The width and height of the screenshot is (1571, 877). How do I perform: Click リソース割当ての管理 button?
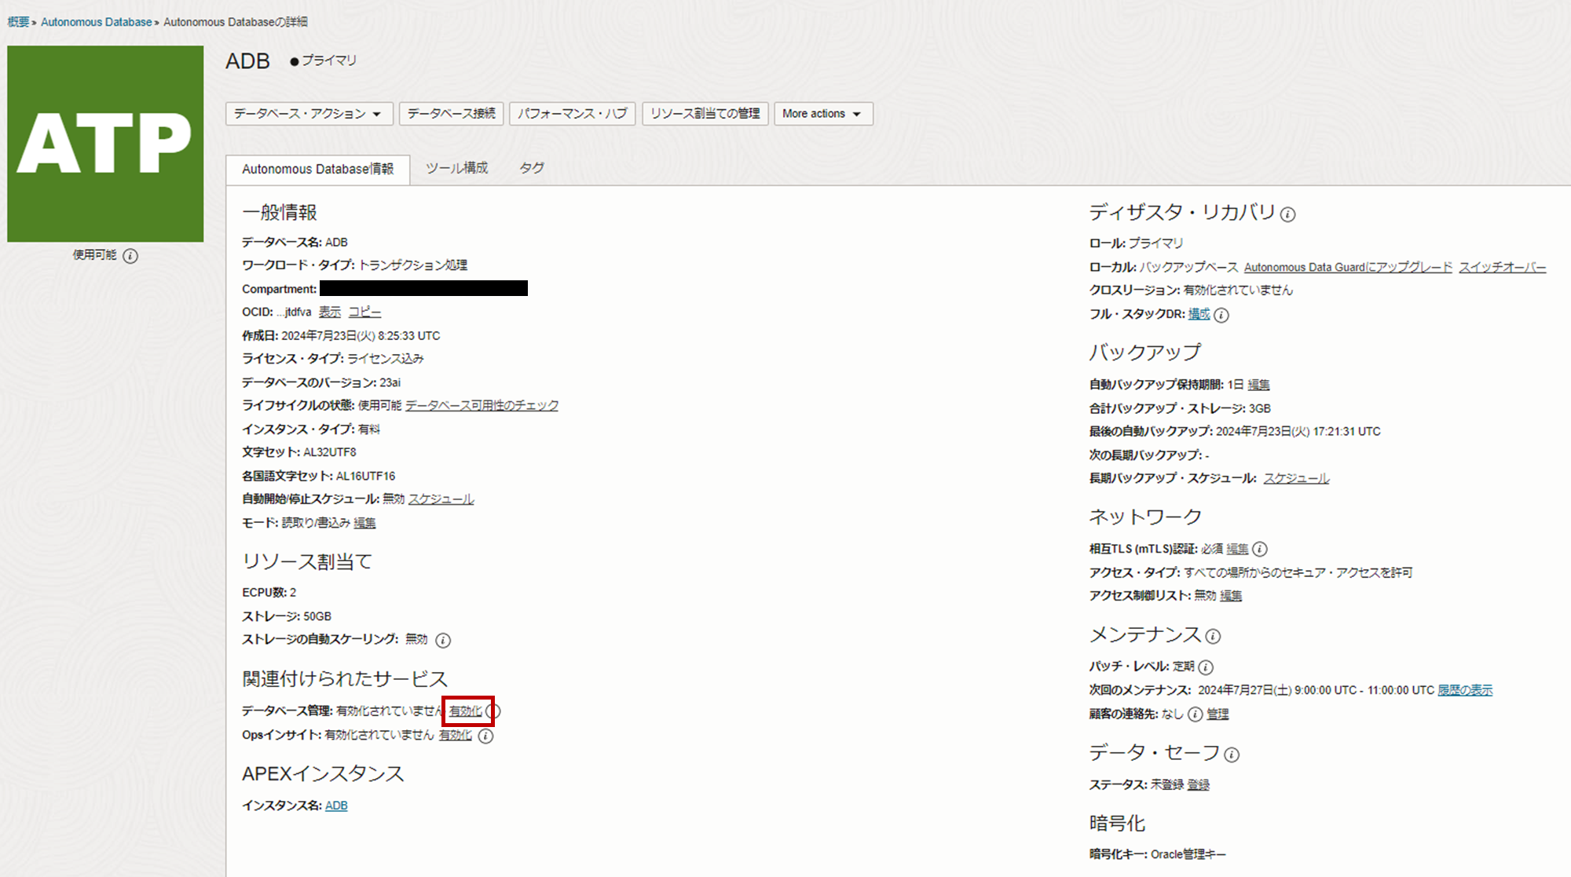pos(705,114)
